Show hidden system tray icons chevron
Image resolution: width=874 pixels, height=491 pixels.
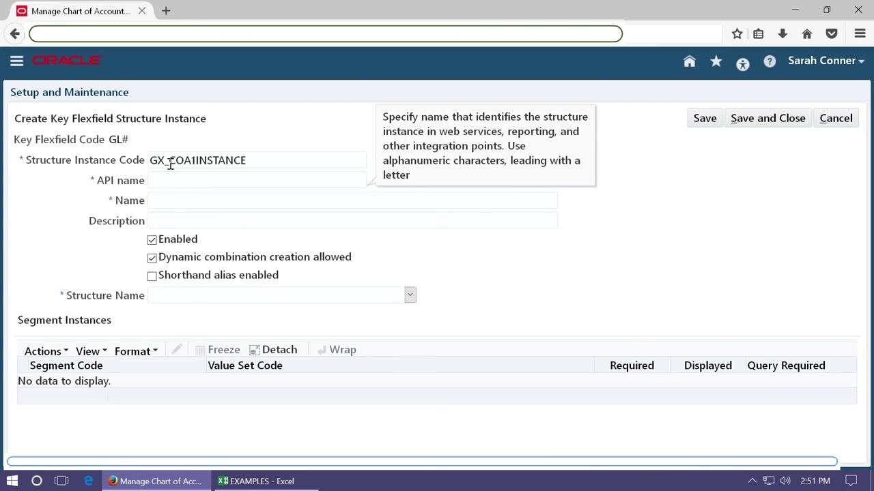752,481
